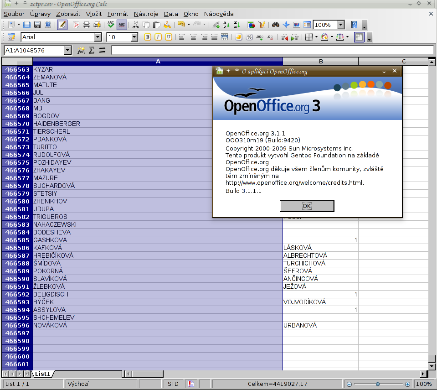This screenshot has width=437, height=390.
Task: Center cell text horizontally
Action: coord(193,37)
